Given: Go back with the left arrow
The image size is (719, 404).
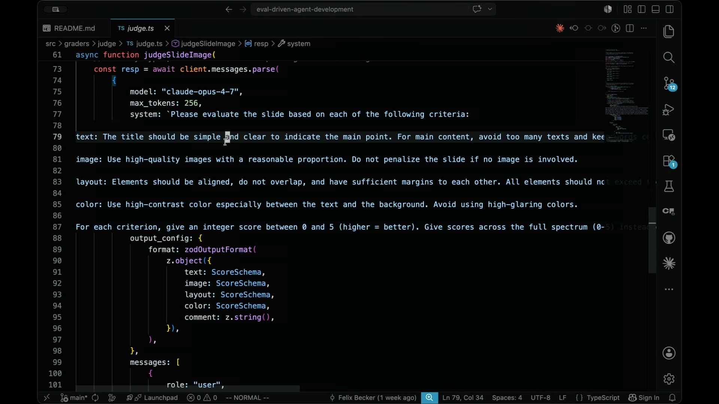Looking at the screenshot, I should point(229,9).
